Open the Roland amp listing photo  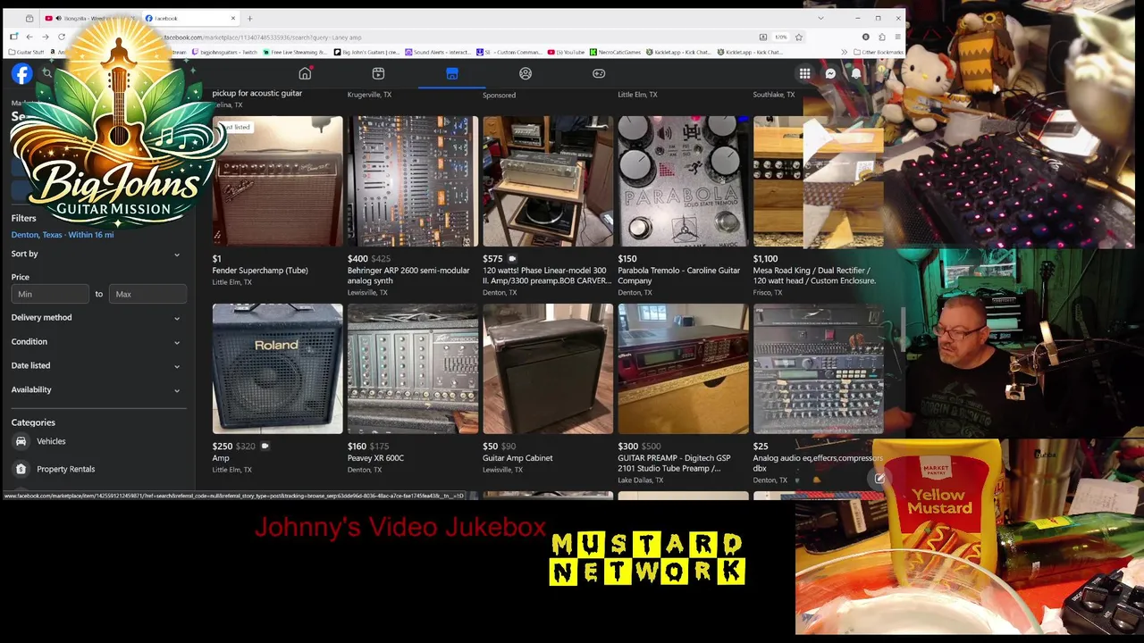277,369
